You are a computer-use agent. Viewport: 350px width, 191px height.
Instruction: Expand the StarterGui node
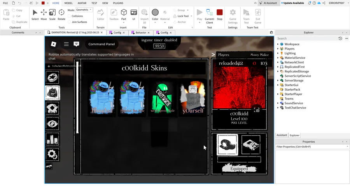click(x=278, y=85)
